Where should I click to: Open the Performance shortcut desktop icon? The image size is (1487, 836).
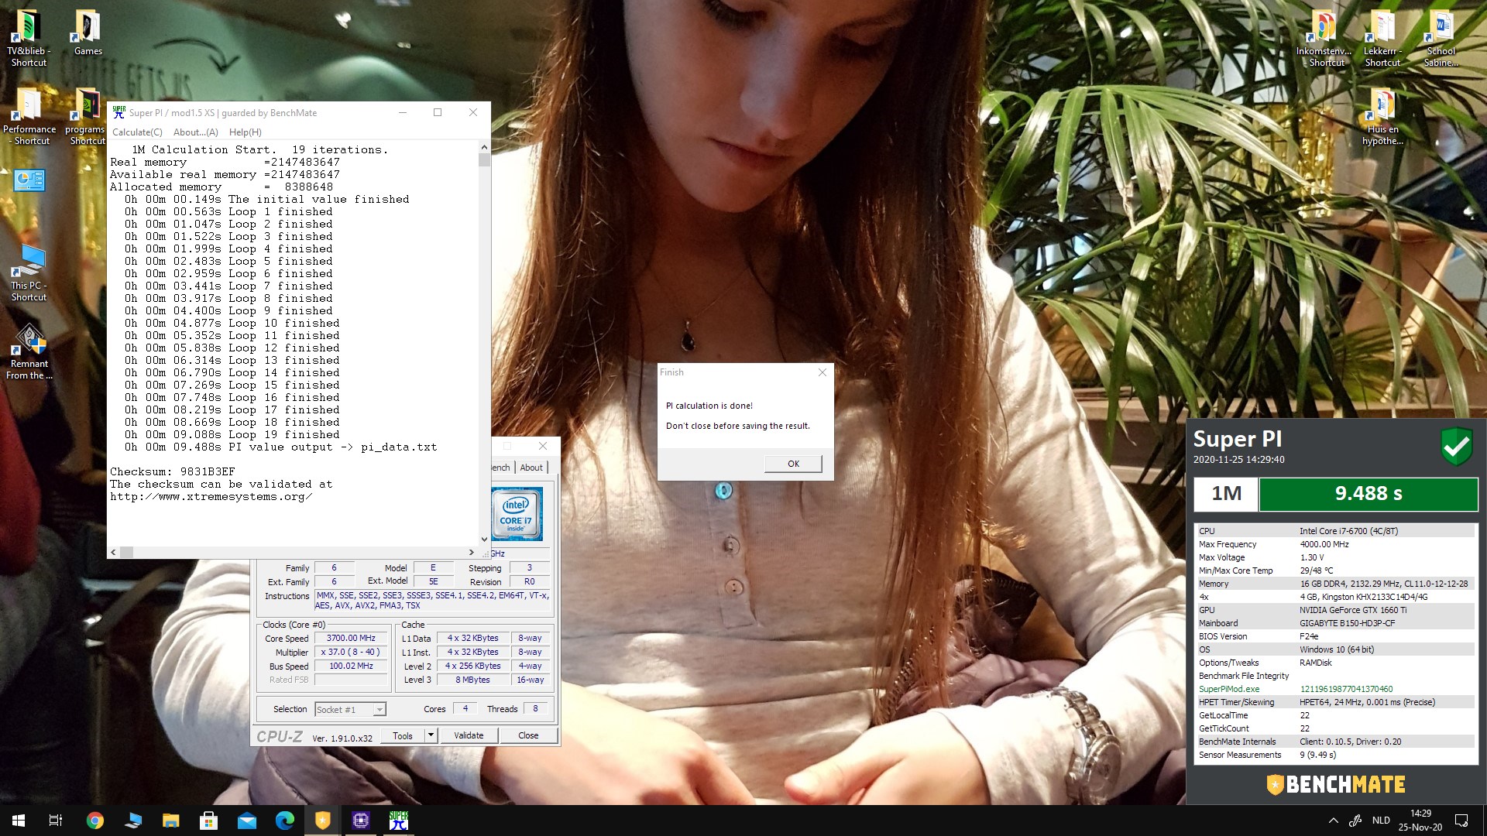point(29,117)
